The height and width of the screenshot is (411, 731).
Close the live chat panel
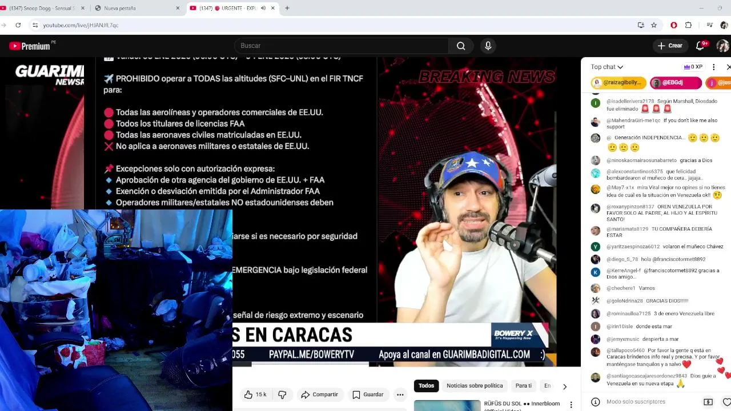point(728,67)
